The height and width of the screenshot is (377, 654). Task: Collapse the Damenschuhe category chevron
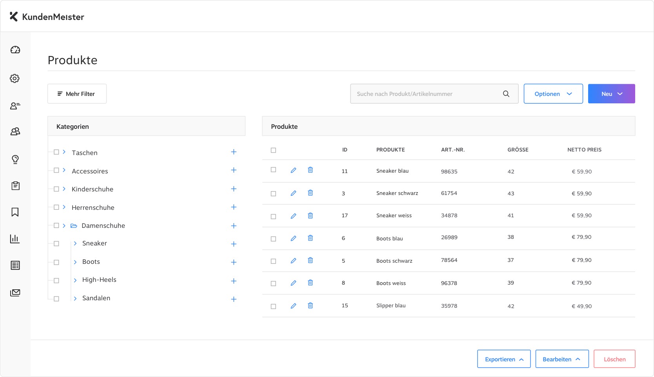coord(64,225)
